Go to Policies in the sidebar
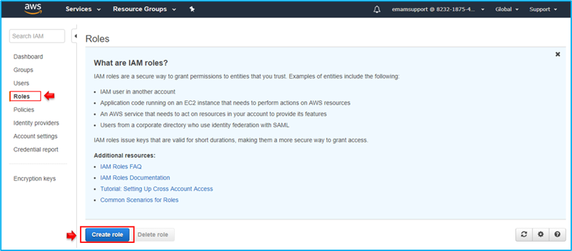 24,109
